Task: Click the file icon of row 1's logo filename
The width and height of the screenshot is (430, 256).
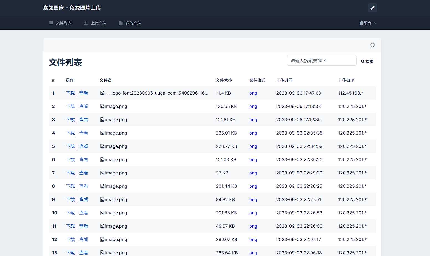Action: pos(102,93)
